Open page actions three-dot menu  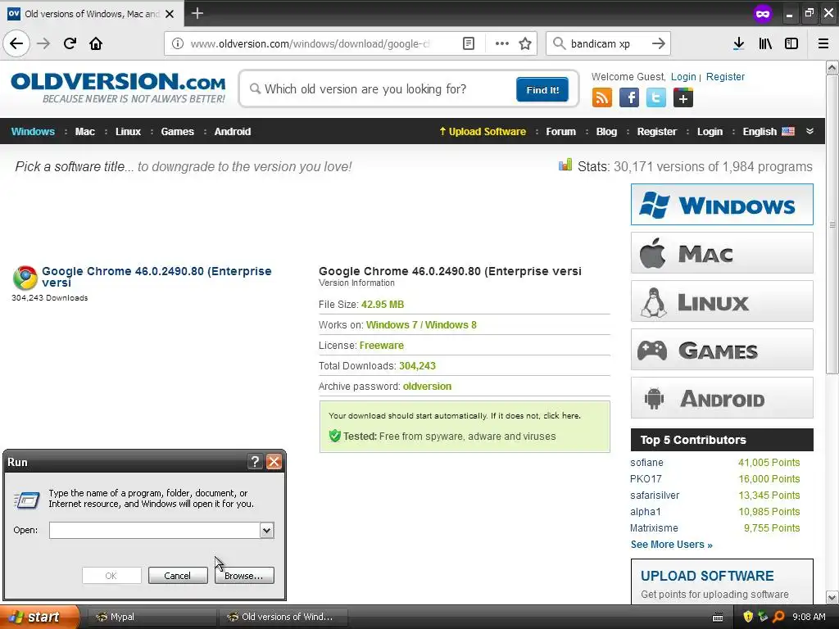coord(502,43)
